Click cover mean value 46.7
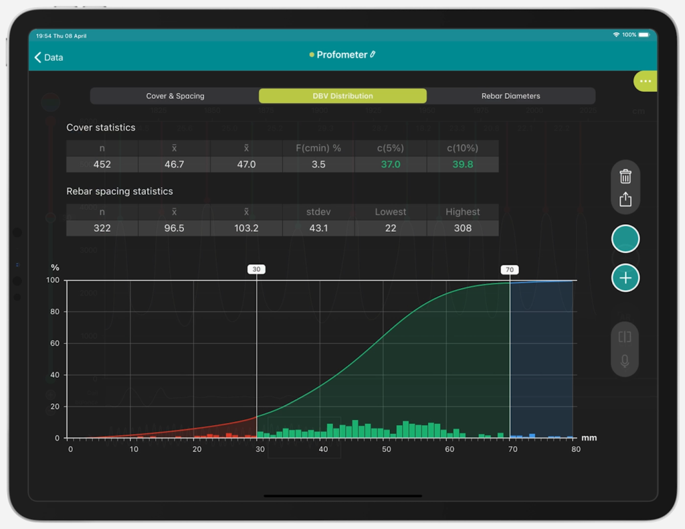Screen dimensions: 685x529 175,164
